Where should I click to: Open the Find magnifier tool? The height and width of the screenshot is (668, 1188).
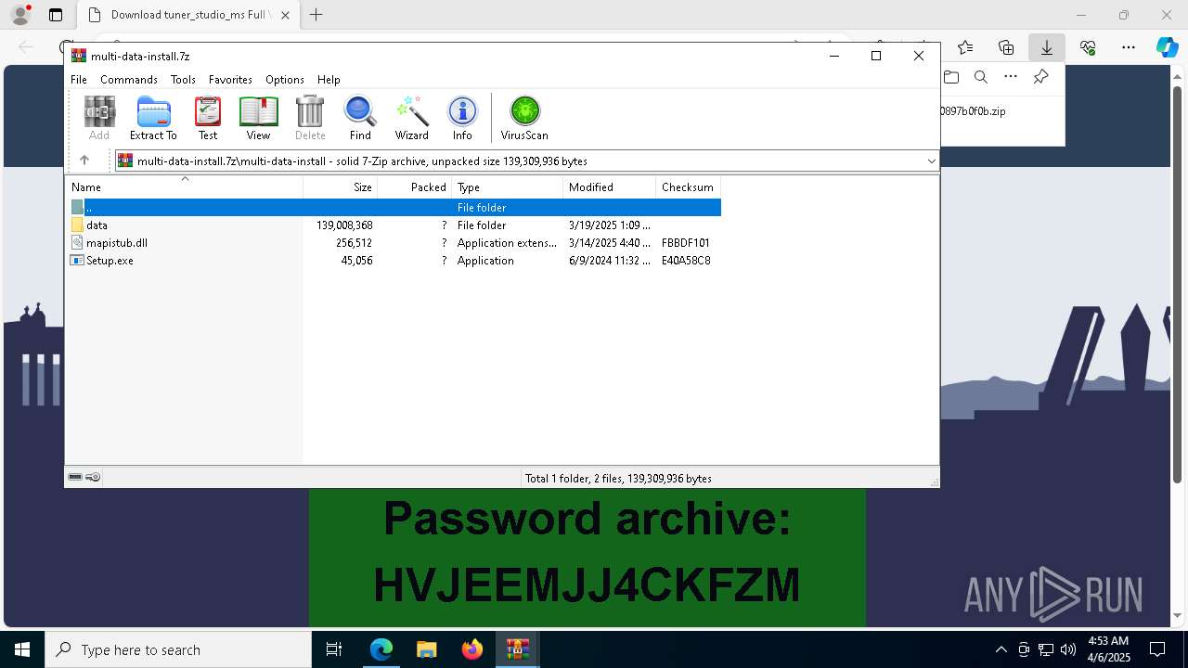point(360,118)
